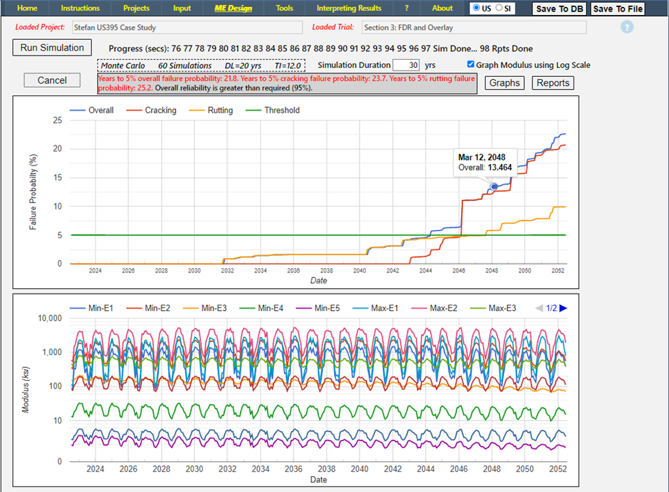Select the US units radio button
This screenshot has height=492, width=669.
tap(478, 8)
